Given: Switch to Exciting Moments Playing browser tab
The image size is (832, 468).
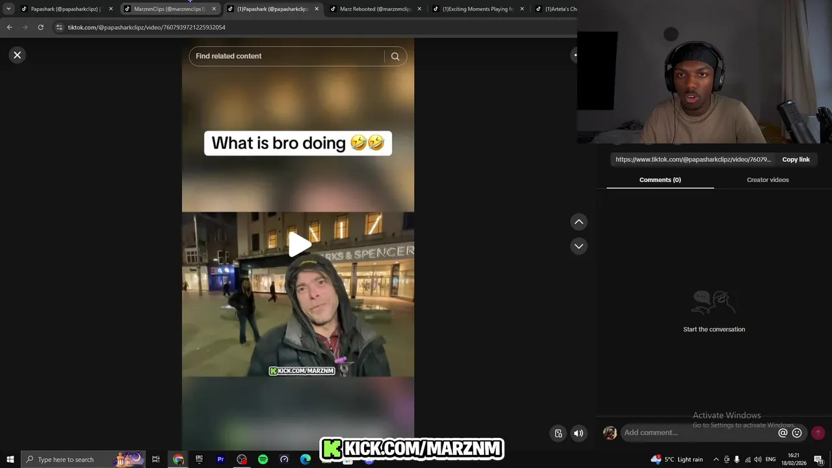Looking at the screenshot, I should point(478,9).
